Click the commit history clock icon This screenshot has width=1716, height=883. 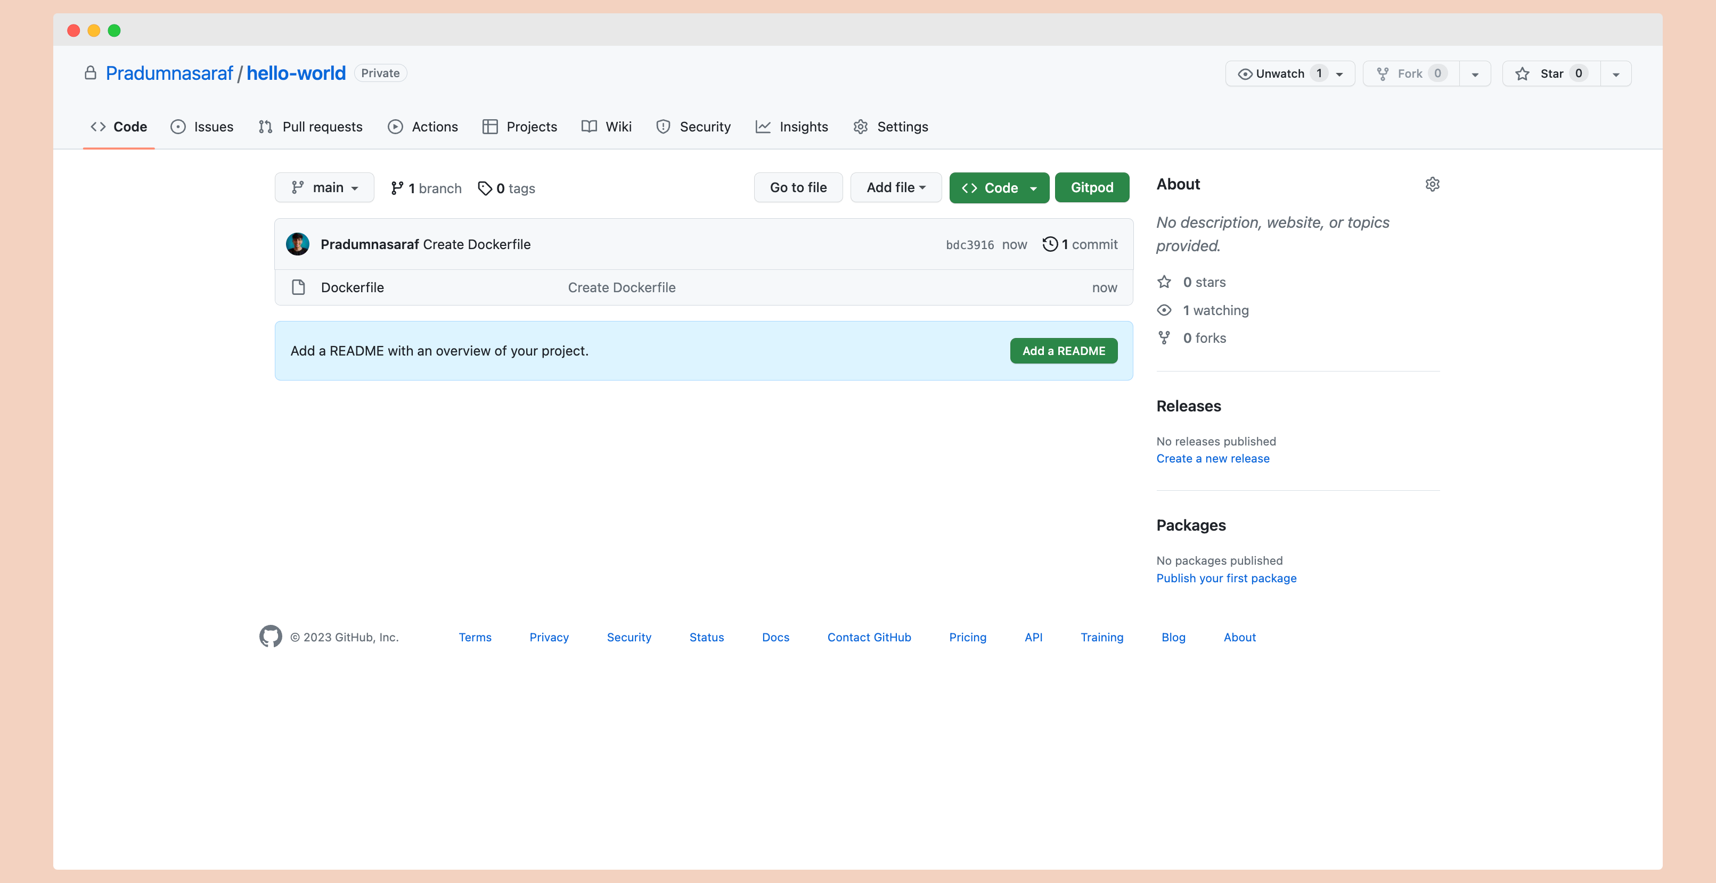tap(1050, 244)
